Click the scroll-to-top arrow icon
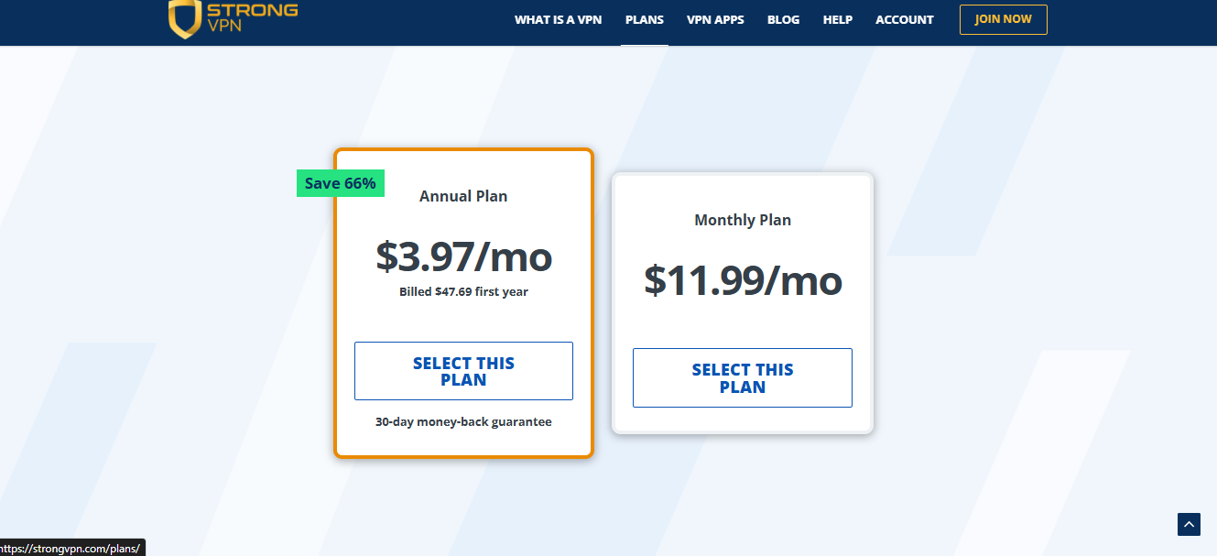The image size is (1217, 556). (x=1189, y=525)
